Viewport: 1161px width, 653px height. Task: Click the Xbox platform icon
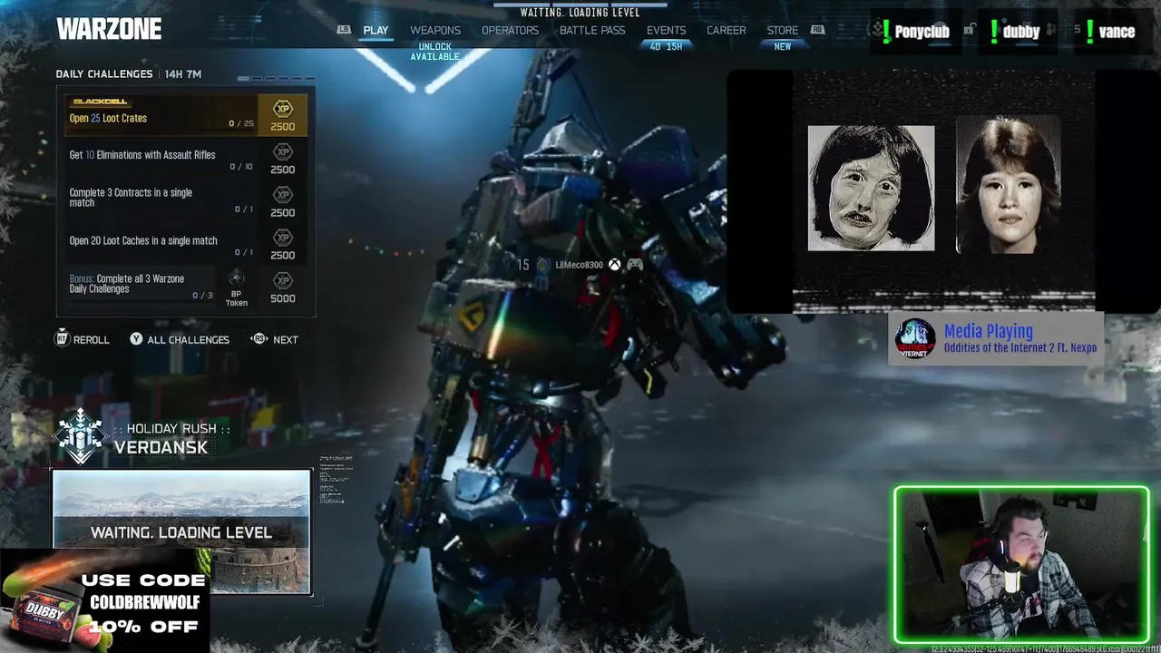[x=615, y=265]
